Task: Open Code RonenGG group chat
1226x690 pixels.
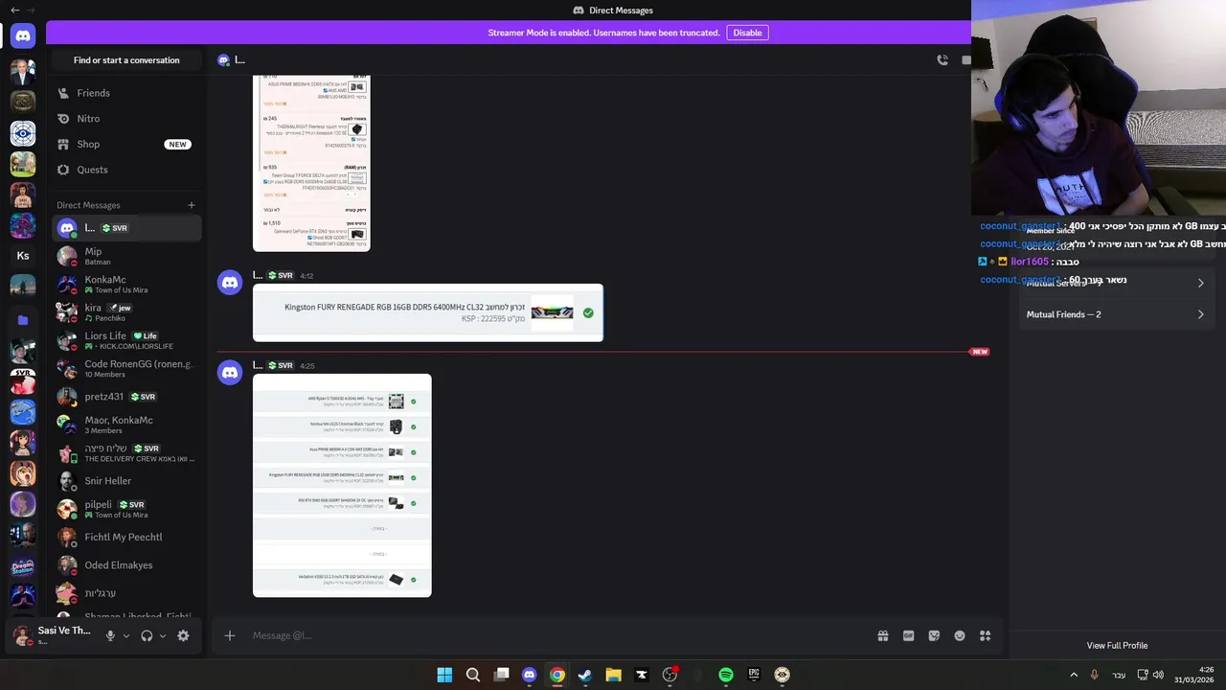Action: [x=126, y=369]
